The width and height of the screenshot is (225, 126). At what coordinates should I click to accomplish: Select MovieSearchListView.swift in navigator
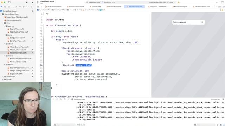point(20,59)
